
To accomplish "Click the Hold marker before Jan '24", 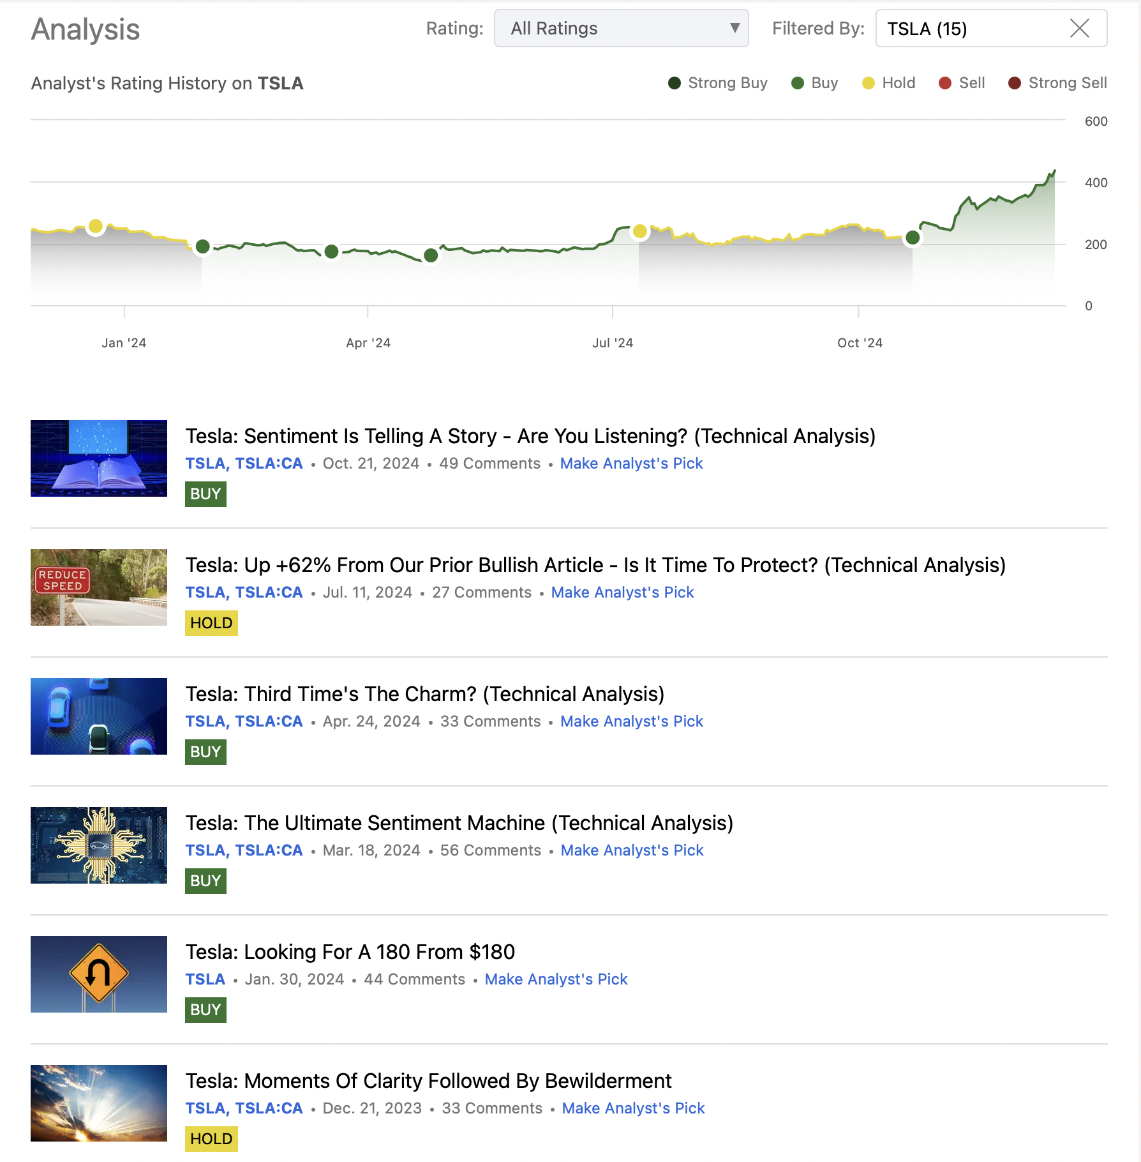I will [x=96, y=226].
